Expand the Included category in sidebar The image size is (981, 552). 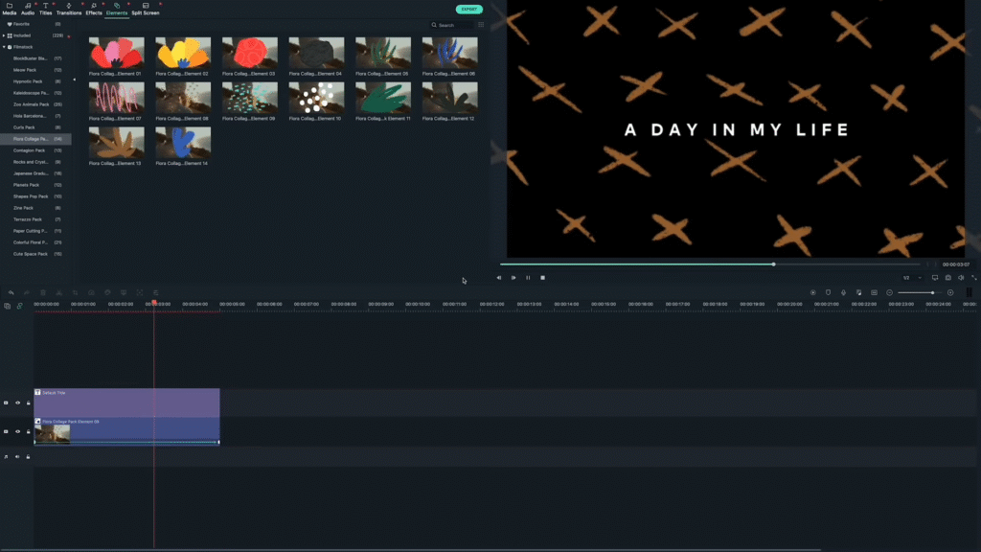point(4,35)
